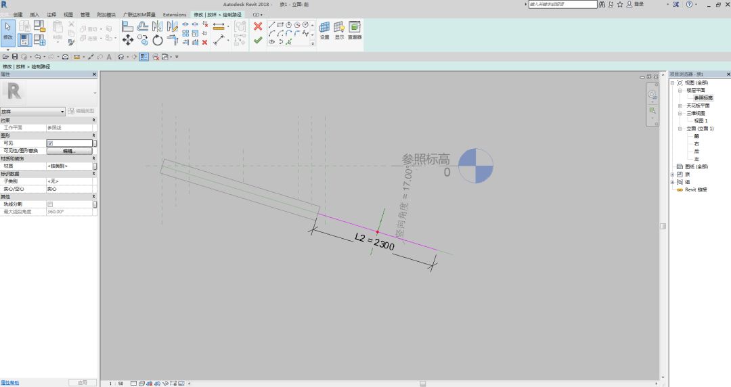Click 编辑... button for visibility override

(69, 151)
